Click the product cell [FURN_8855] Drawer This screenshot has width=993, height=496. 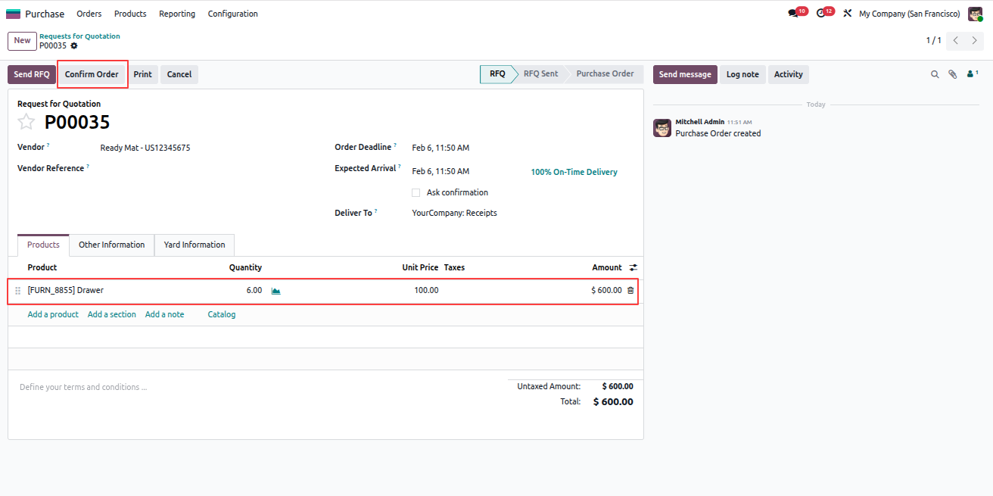tap(66, 290)
